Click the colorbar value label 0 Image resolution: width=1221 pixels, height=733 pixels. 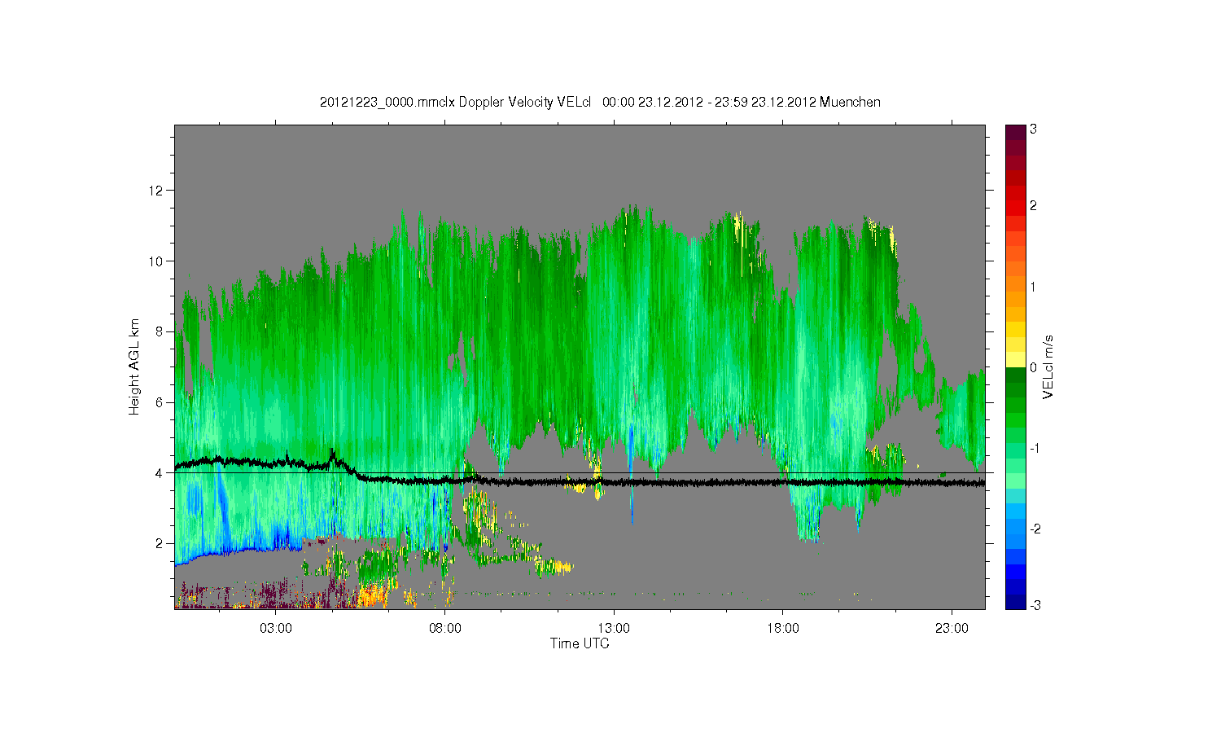[1033, 367]
